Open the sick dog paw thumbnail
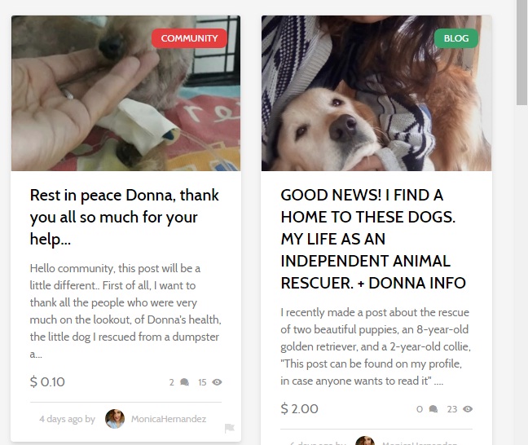This screenshot has width=528, height=445. (x=126, y=93)
